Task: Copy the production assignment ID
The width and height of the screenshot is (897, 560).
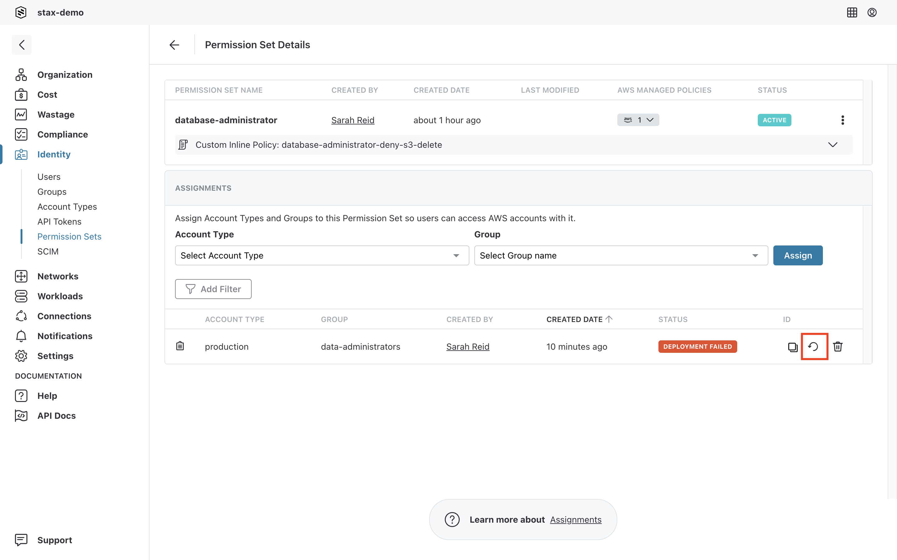Action: pyautogui.click(x=792, y=347)
